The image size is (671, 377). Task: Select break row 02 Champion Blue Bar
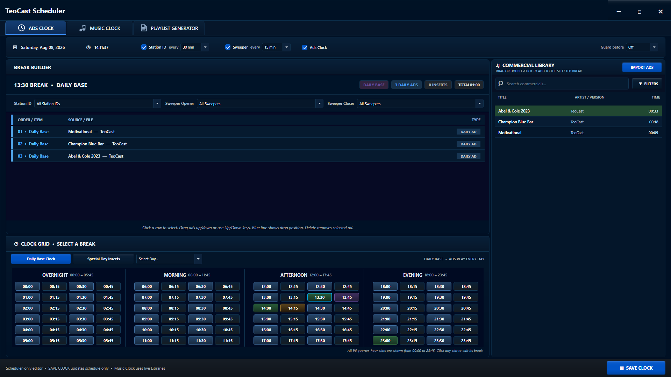(x=248, y=144)
